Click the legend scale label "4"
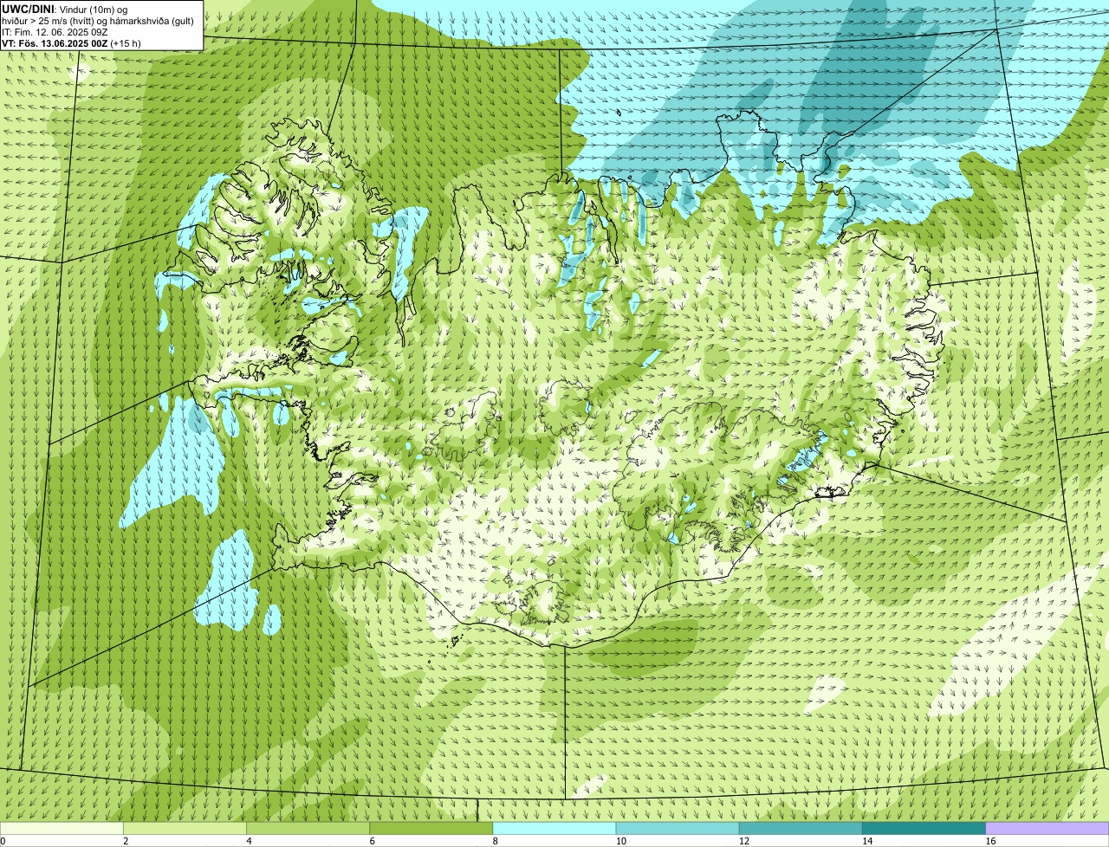The height and width of the screenshot is (847, 1109). pos(249,841)
